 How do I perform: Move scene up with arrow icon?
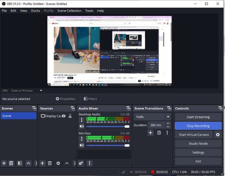point(28,163)
